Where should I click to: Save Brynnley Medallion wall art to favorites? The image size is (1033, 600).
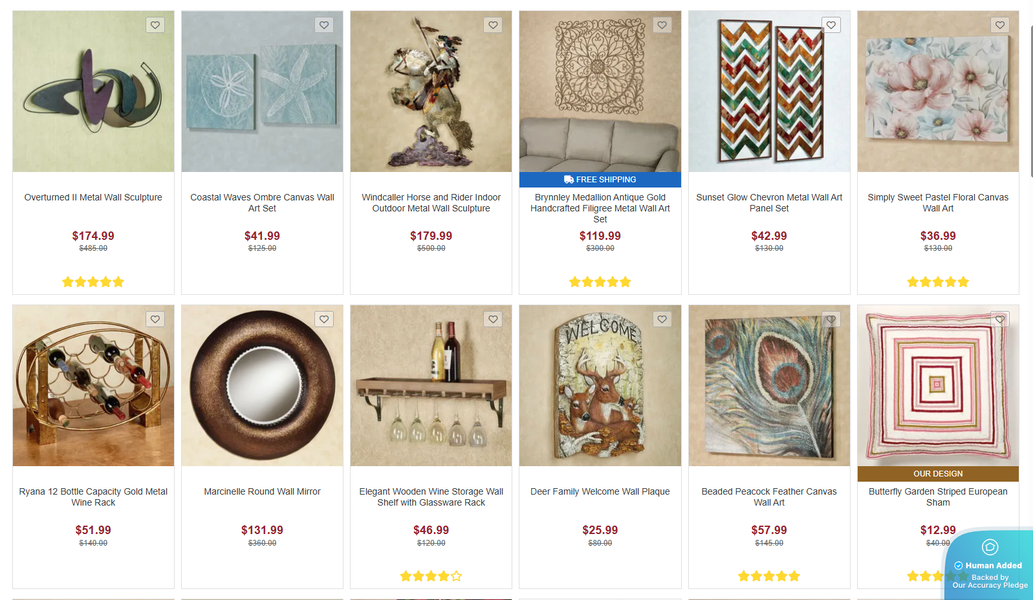(662, 25)
